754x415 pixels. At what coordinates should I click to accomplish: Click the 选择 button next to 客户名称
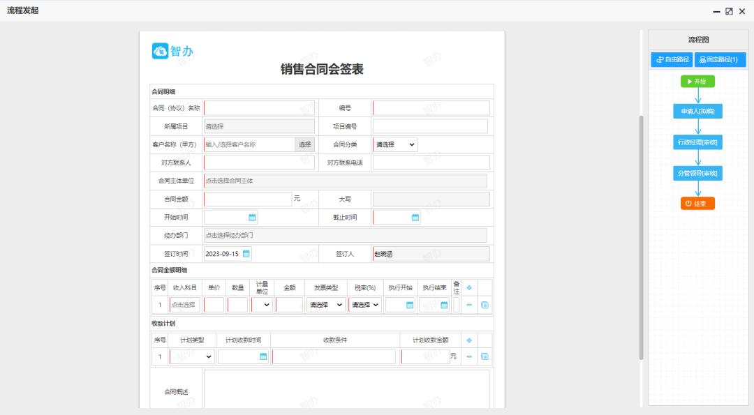(304, 144)
